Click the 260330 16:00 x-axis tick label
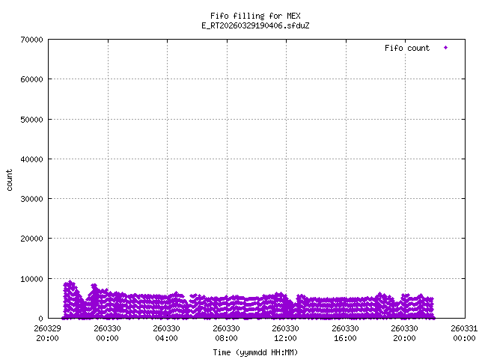Image resolution: width=479 pixels, height=359 pixels. pyautogui.click(x=345, y=332)
